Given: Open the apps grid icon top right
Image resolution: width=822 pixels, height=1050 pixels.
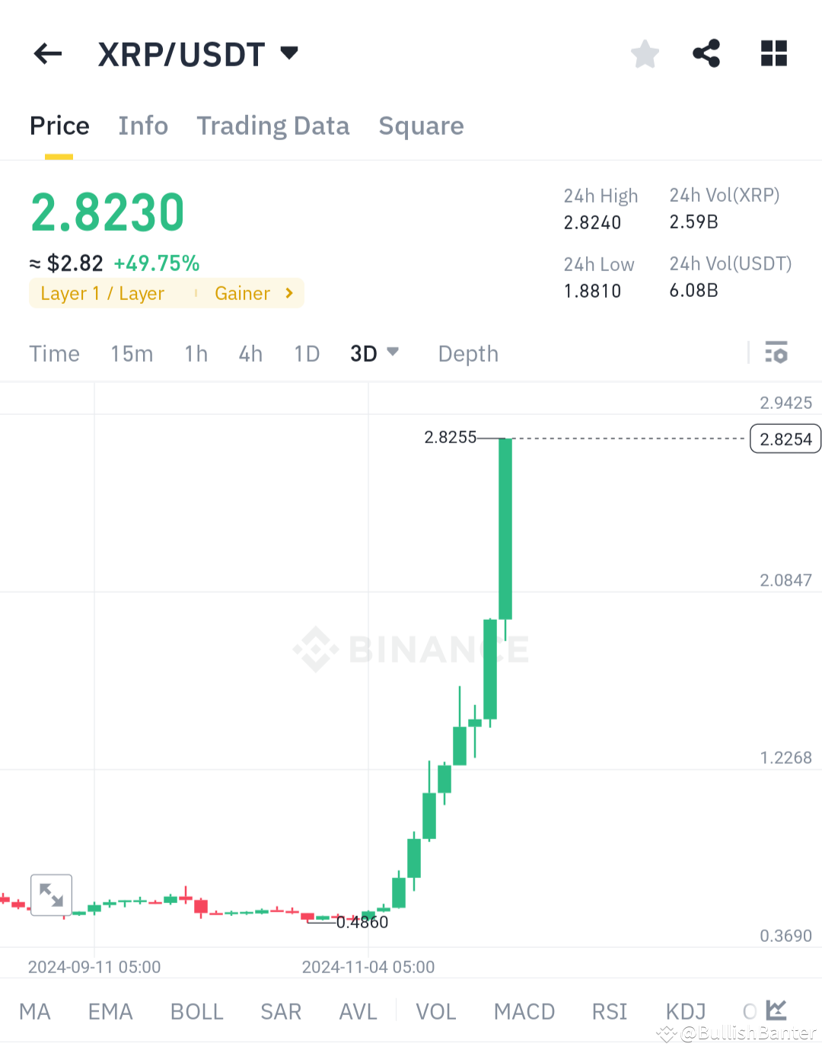Looking at the screenshot, I should tap(773, 53).
